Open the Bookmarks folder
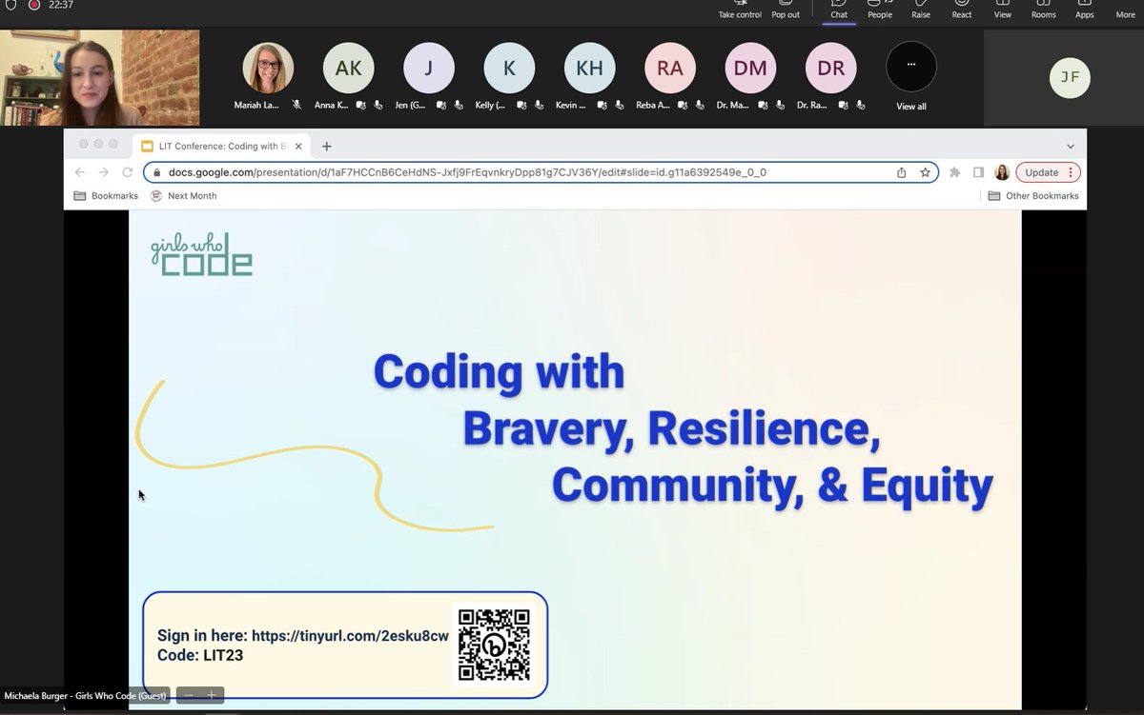 point(106,196)
